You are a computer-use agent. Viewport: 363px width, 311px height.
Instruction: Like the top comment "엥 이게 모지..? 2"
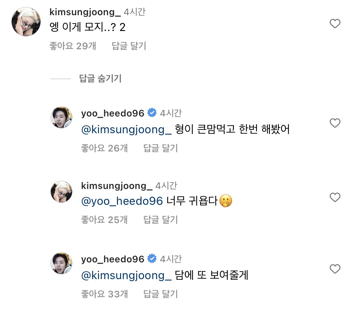pos(335,24)
